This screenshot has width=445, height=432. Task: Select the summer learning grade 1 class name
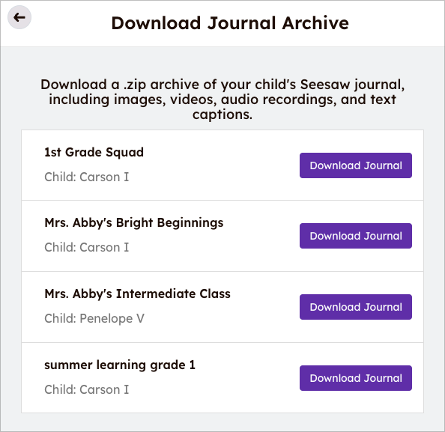click(x=120, y=365)
